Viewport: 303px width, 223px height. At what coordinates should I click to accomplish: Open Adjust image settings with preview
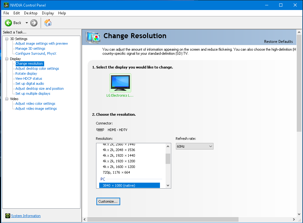42,44
